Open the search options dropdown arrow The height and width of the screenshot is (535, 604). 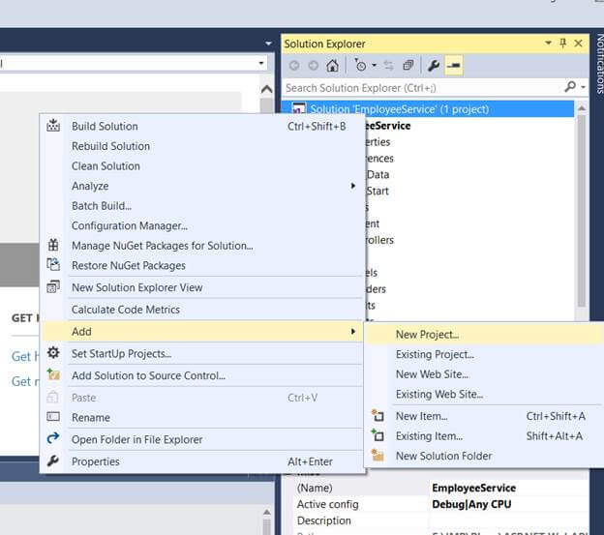point(584,87)
